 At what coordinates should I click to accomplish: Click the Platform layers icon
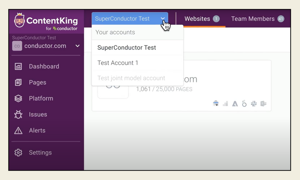coord(18,99)
